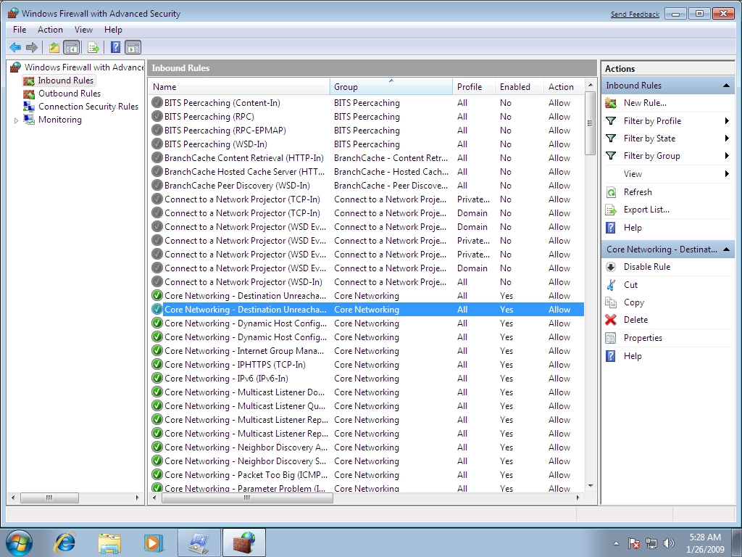Collapse the Inbound Rules actions section
The width and height of the screenshot is (742, 557).
coord(726,86)
